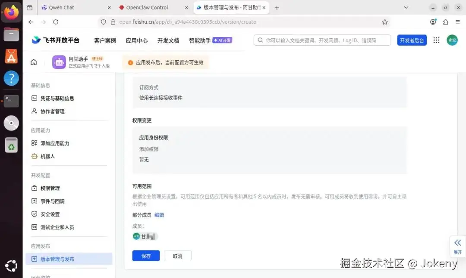This screenshot has width=466, height=278.
Task: Open Firefox account icon
Action: click(433, 22)
